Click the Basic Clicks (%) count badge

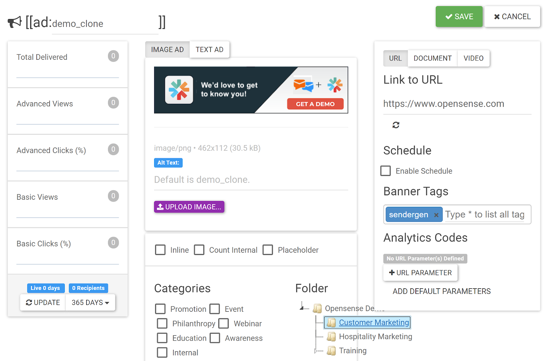(113, 242)
